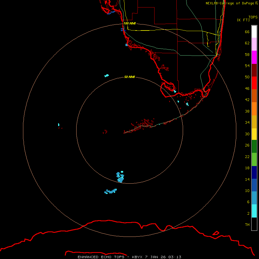The height and width of the screenshot is (259, 259).
Task: Click the magenta 58 kft legend swatch
Action: (x=254, y=57)
